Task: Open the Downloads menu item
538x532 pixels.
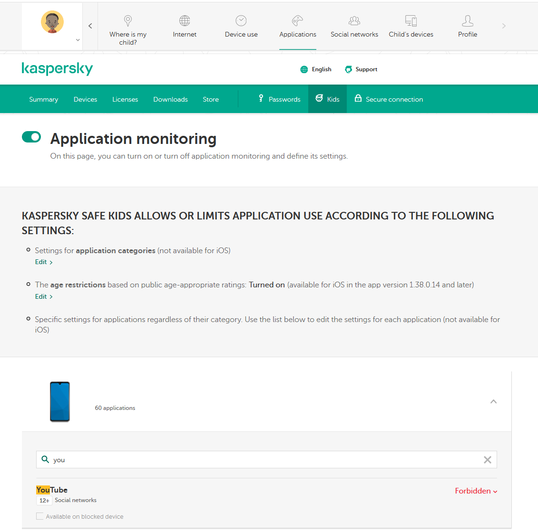Action: click(x=170, y=99)
